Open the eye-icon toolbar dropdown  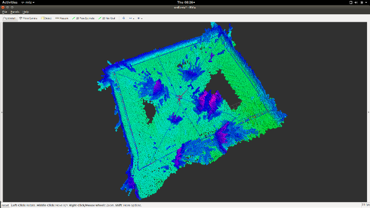(143, 18)
